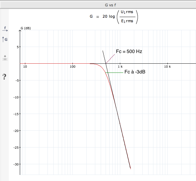Click the 5 dB gain tick label
This screenshot has height=181, width=196.
pos(18,47)
